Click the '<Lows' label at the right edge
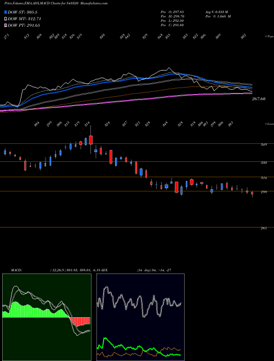Image resolution: width=274 pixels, height=361 pixels. tap(269, 124)
